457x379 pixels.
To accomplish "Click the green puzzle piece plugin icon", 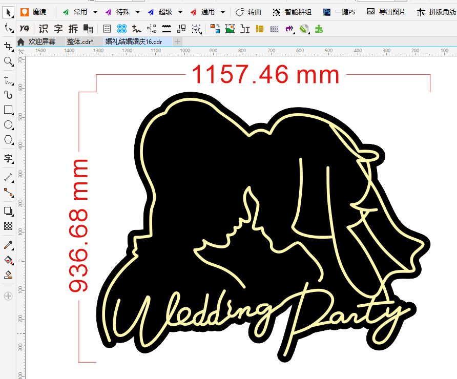I will coord(319,29).
